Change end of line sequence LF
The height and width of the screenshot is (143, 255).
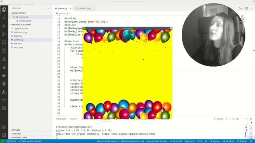pyautogui.click(x=206, y=141)
